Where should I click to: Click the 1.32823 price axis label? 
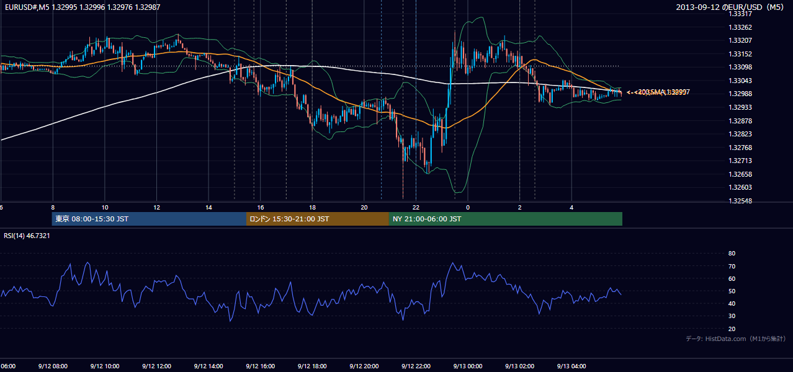click(740, 134)
